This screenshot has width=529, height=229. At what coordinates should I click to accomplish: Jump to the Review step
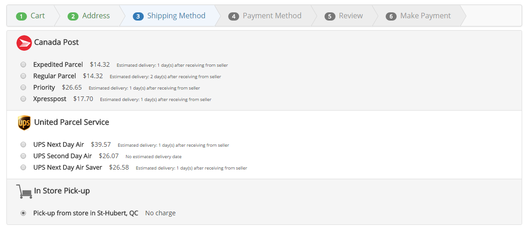[x=351, y=16]
